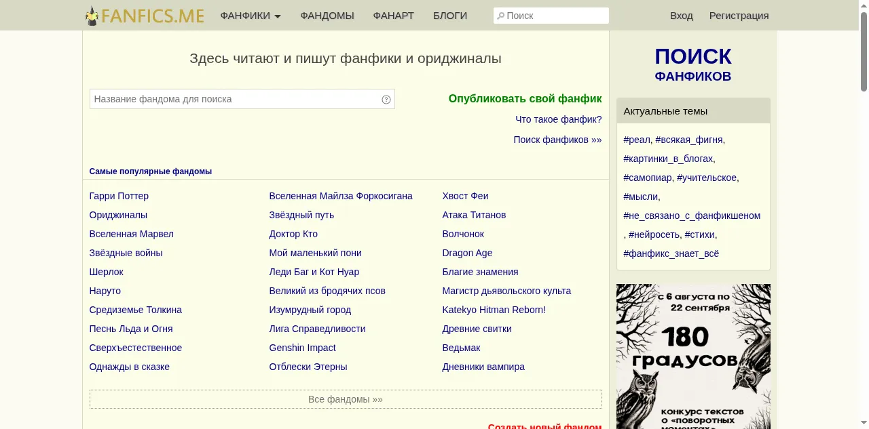Viewport: 869px width, 429px height.
Task: Open the #мысли tag
Action: coord(640,197)
